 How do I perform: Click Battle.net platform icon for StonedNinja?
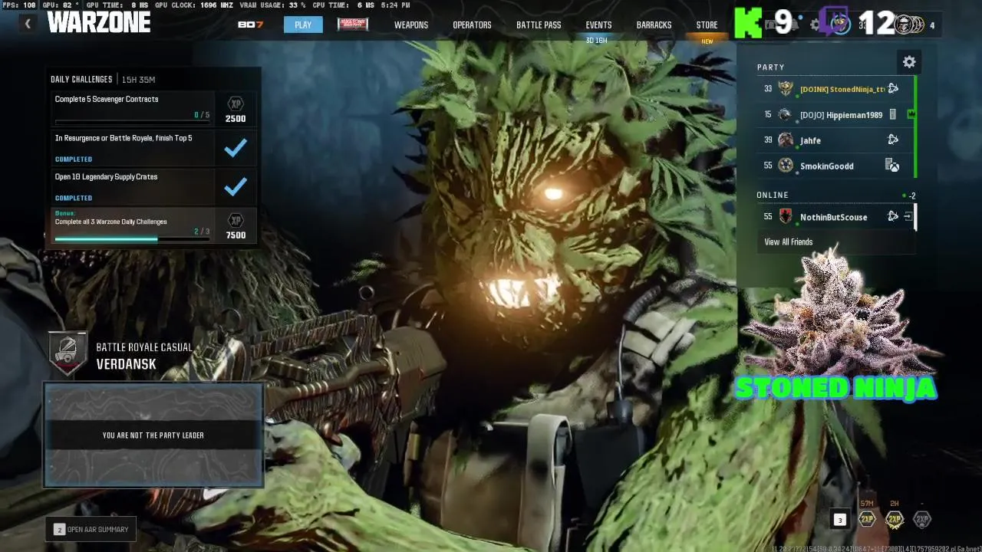coord(893,89)
